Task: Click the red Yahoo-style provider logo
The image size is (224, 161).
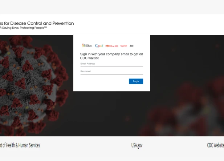Action: click(x=124, y=46)
